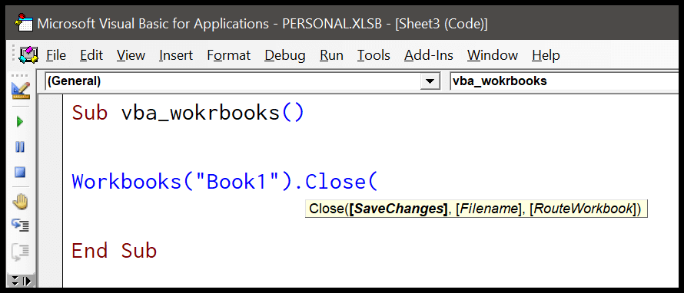Open the Run menu

click(x=331, y=55)
